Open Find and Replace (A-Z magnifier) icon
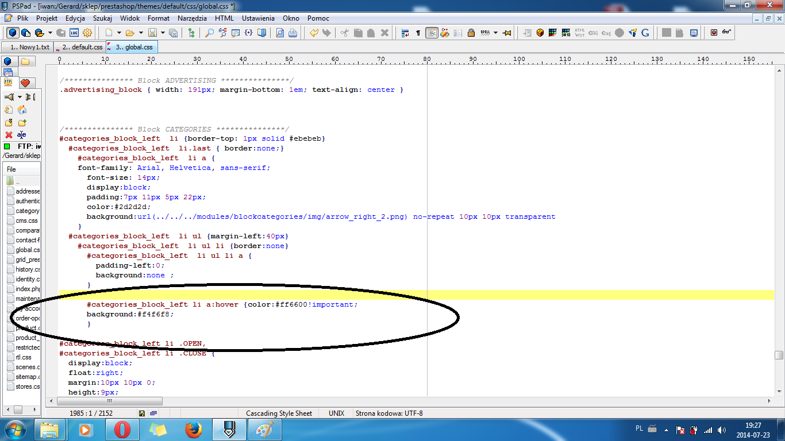The width and height of the screenshot is (785, 441). pyautogui.click(x=222, y=33)
